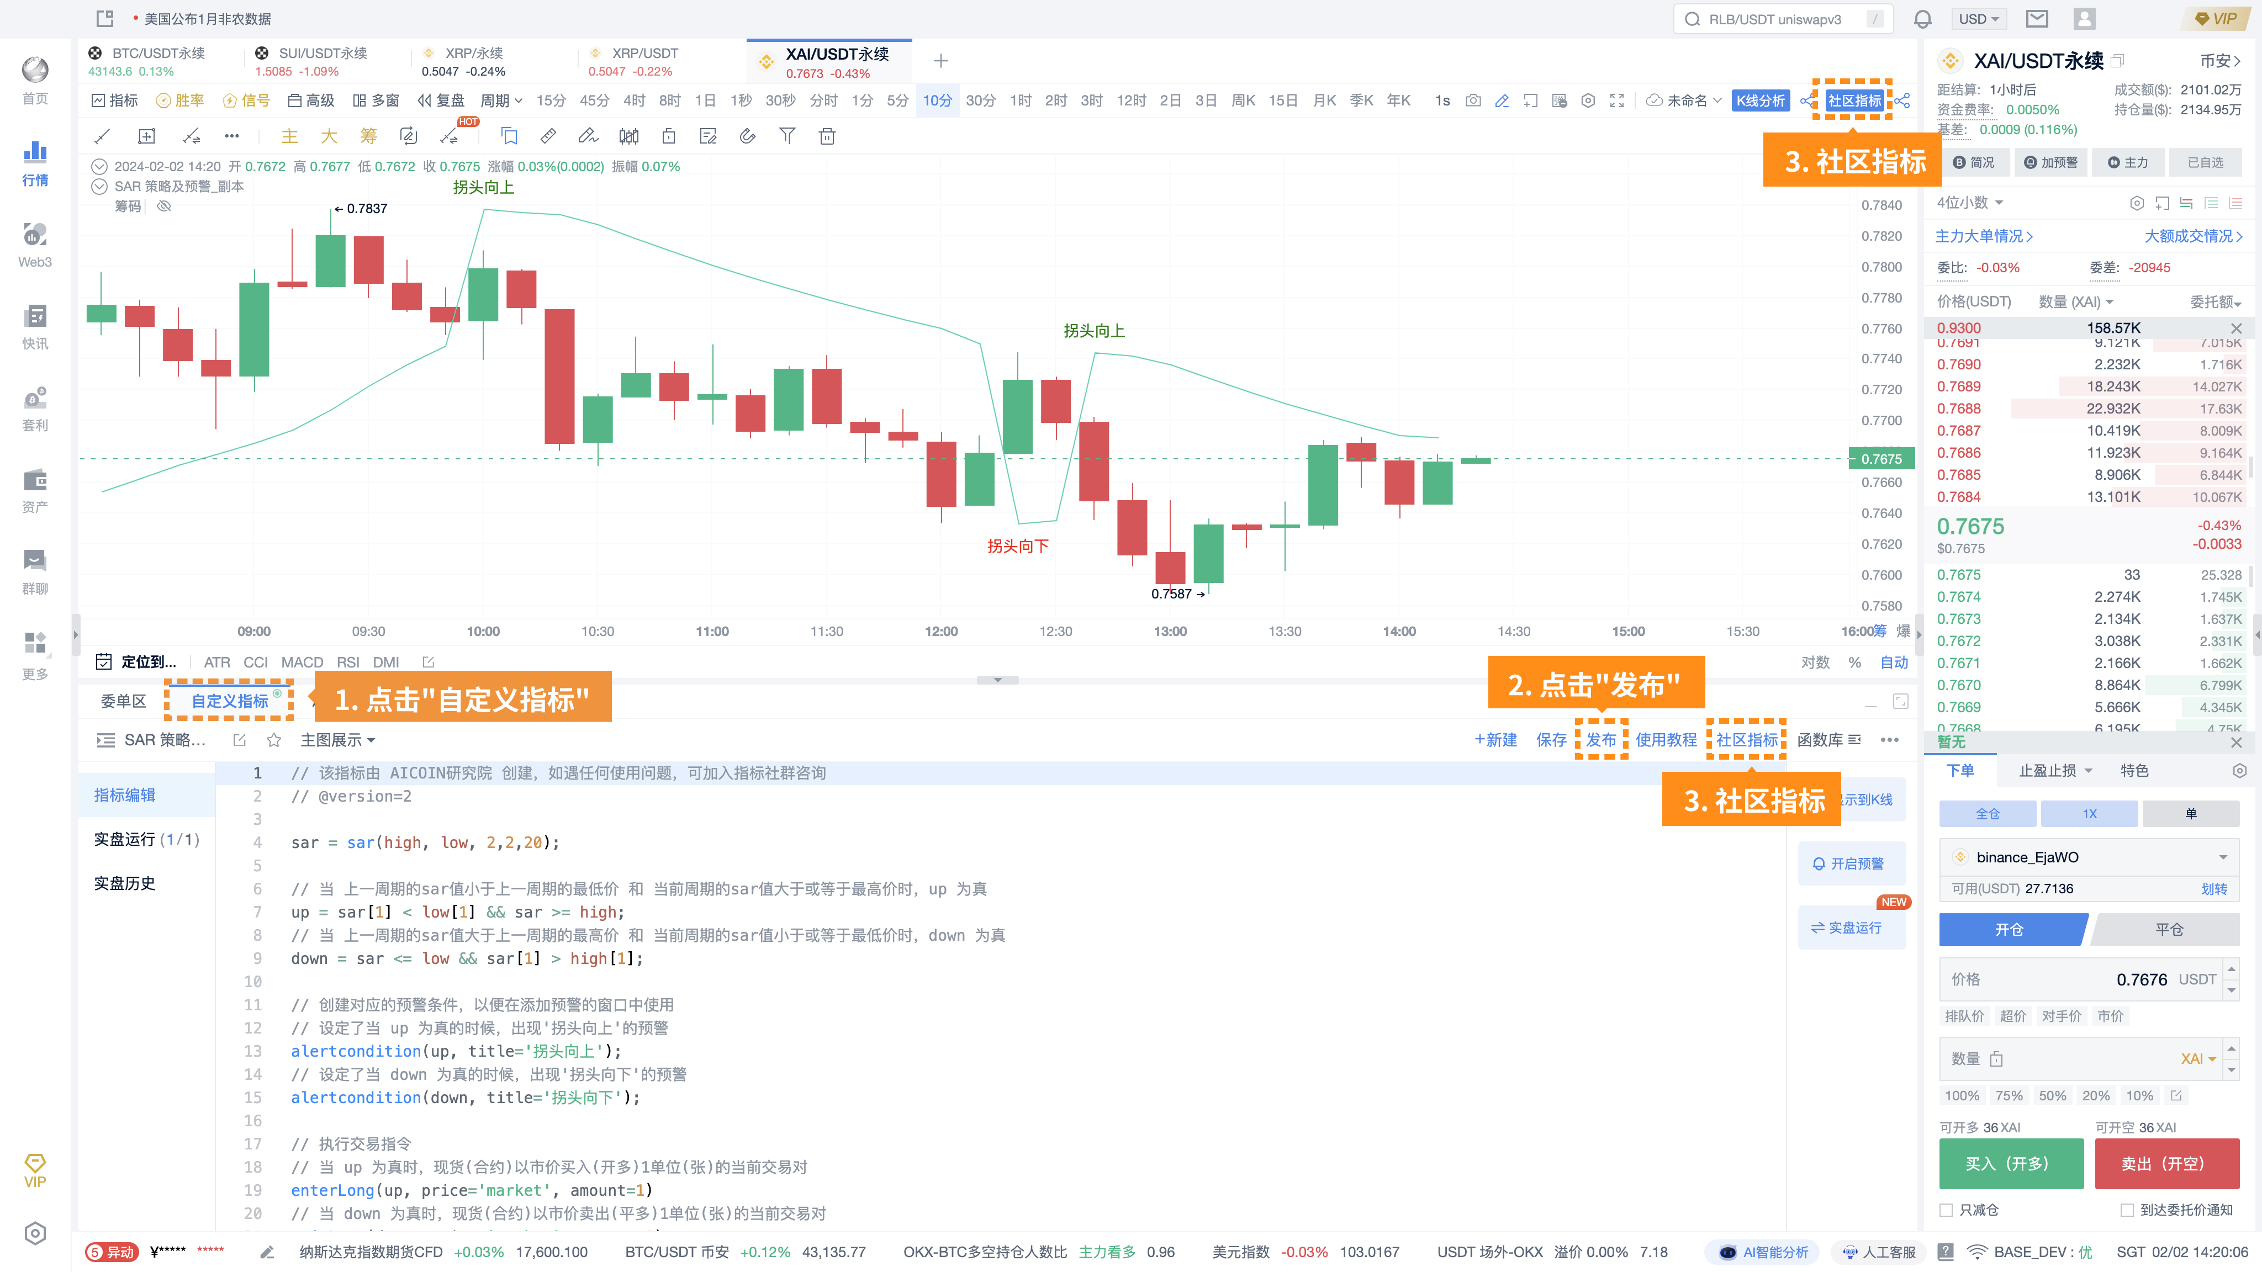Click the calendar 定位到 icon
The width and height of the screenshot is (2262, 1272).
click(104, 662)
